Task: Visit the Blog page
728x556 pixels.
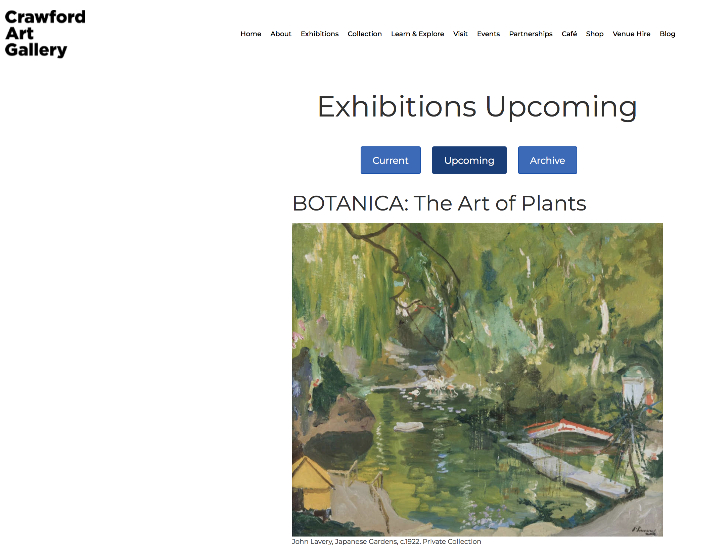Action: point(667,34)
